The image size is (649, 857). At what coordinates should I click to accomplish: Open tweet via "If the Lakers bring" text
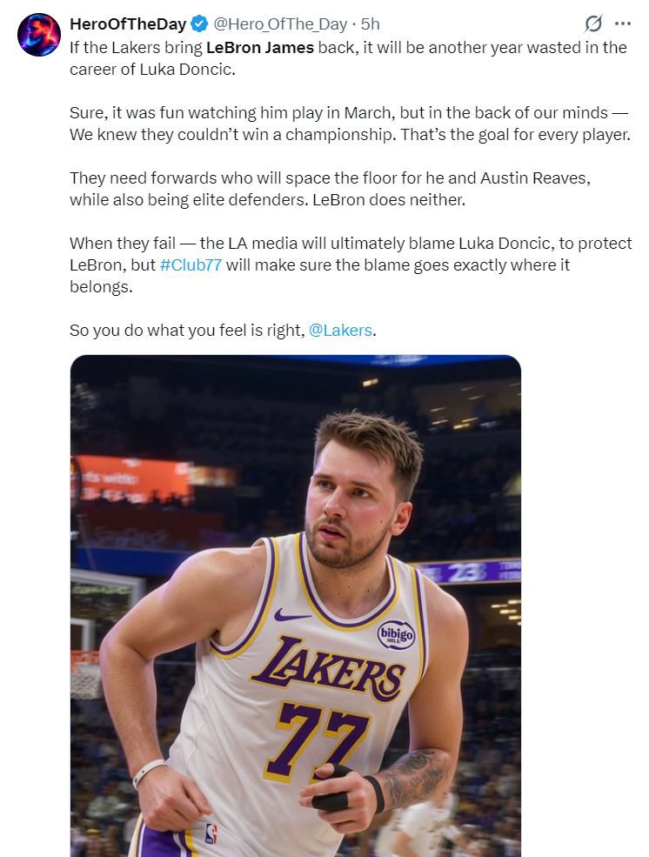136,48
